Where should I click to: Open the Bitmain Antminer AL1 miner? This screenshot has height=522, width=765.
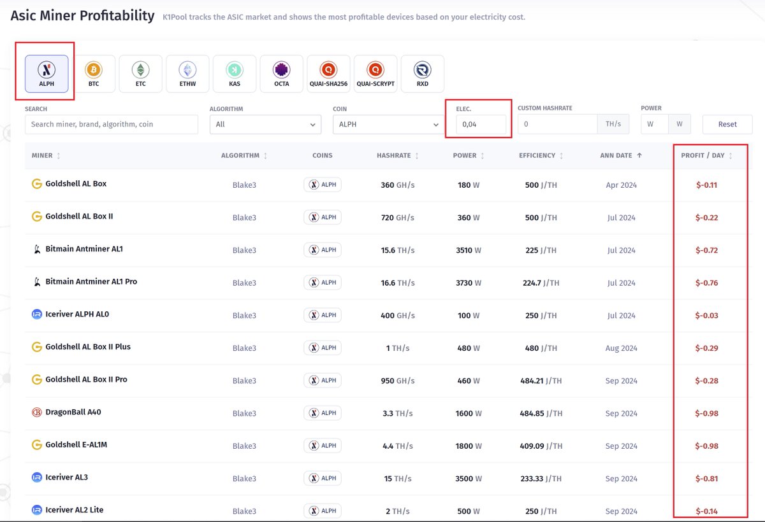84,249
